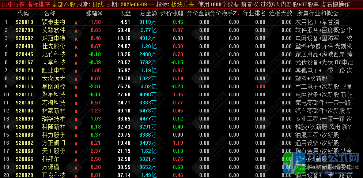Click the R marker beside 开发科技

click(x=76, y=176)
